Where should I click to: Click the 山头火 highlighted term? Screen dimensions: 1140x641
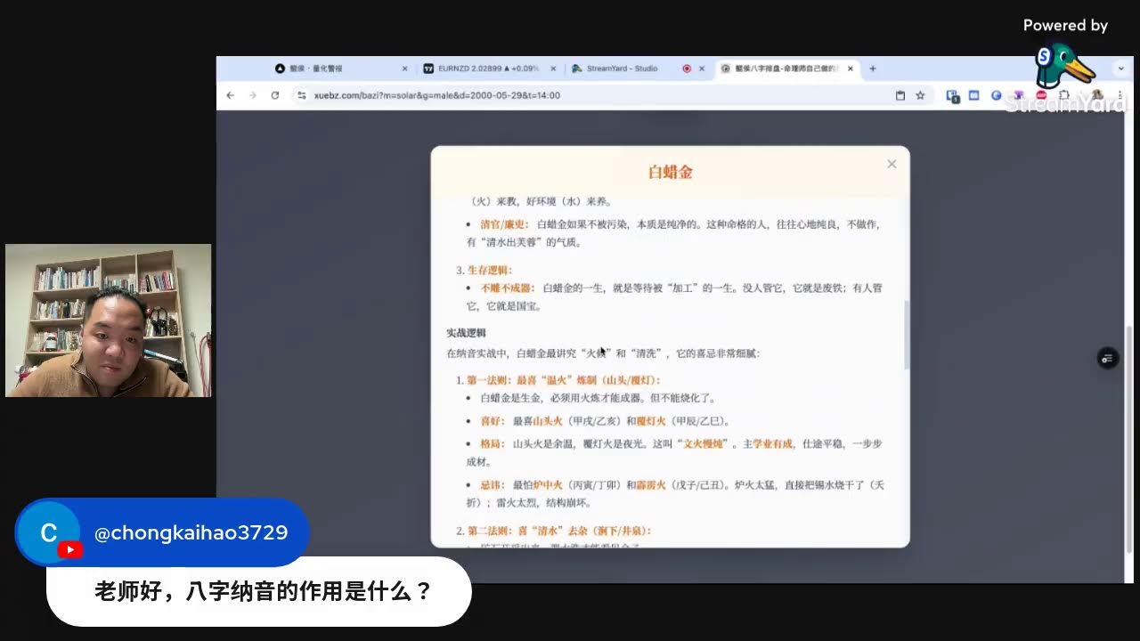548,421
